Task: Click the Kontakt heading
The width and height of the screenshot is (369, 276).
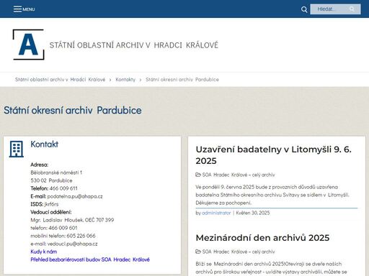Action: pos(45,144)
